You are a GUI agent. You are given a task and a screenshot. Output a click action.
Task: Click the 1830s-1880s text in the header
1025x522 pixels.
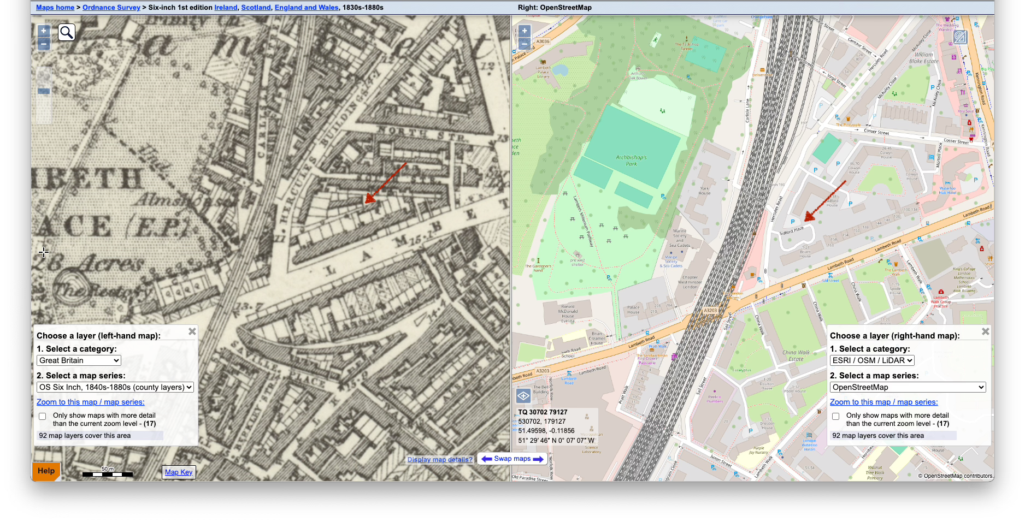tap(363, 8)
